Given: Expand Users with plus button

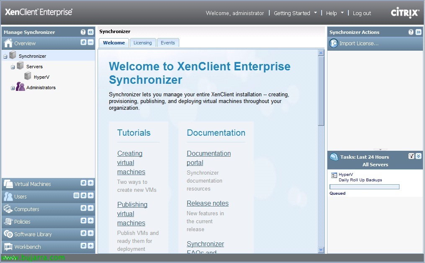Looking at the screenshot, I should (x=91, y=196).
